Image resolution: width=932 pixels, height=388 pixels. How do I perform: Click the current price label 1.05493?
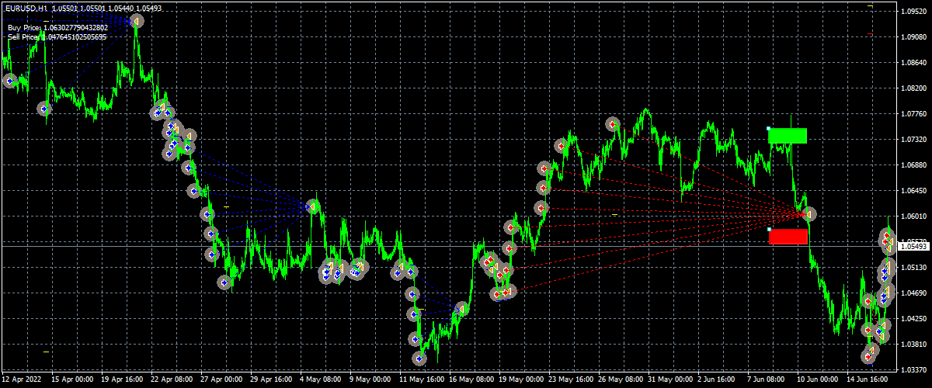tap(914, 246)
